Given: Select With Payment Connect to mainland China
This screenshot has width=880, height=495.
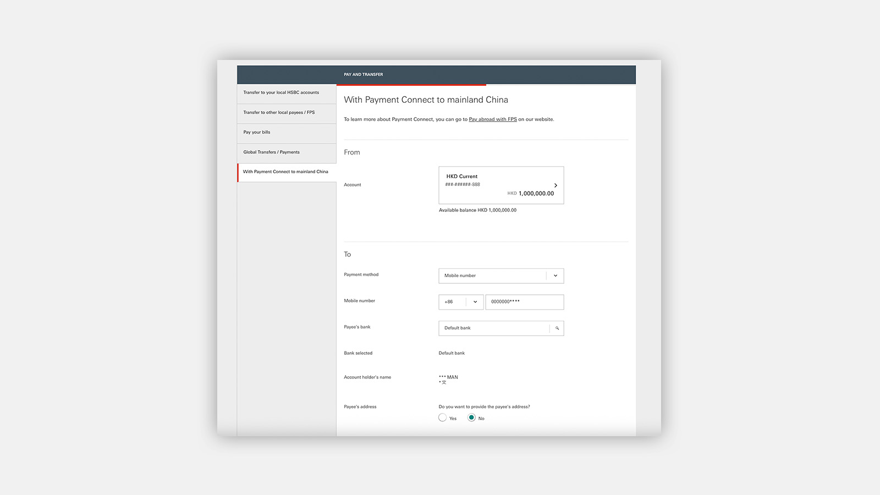Looking at the screenshot, I should 287,172.
